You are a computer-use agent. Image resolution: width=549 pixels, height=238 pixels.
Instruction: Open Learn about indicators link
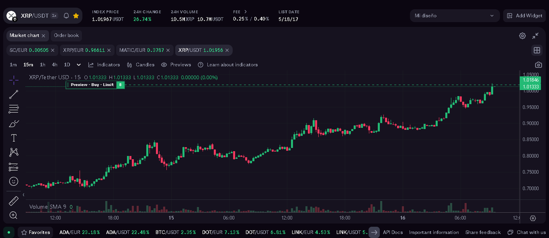[x=228, y=65]
